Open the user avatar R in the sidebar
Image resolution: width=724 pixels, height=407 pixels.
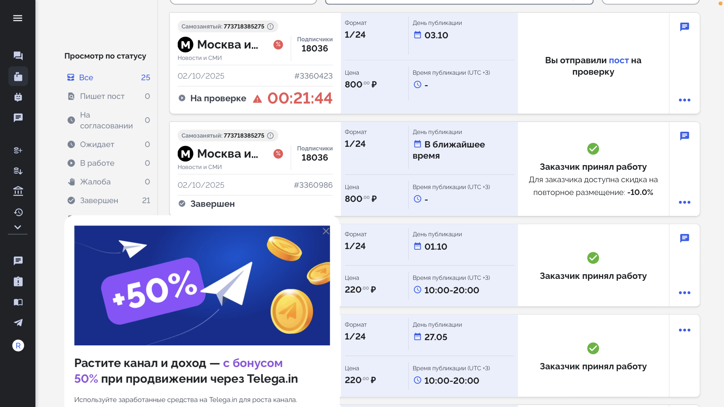(x=18, y=345)
